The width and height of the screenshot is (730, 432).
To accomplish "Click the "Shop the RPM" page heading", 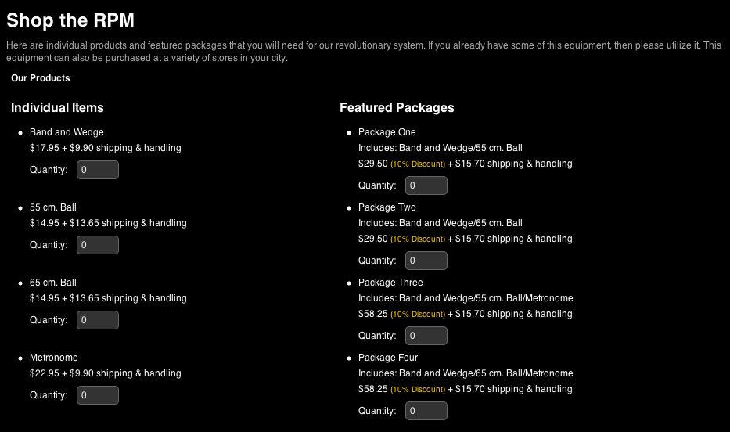I will tap(70, 20).
